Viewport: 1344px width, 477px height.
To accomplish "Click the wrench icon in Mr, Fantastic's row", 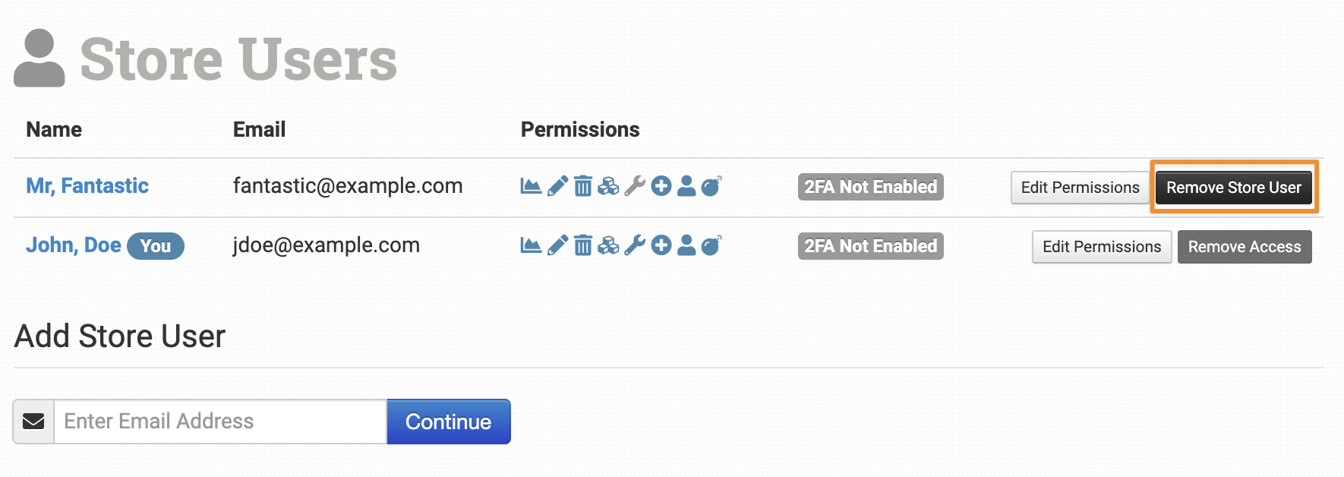I will click(635, 186).
